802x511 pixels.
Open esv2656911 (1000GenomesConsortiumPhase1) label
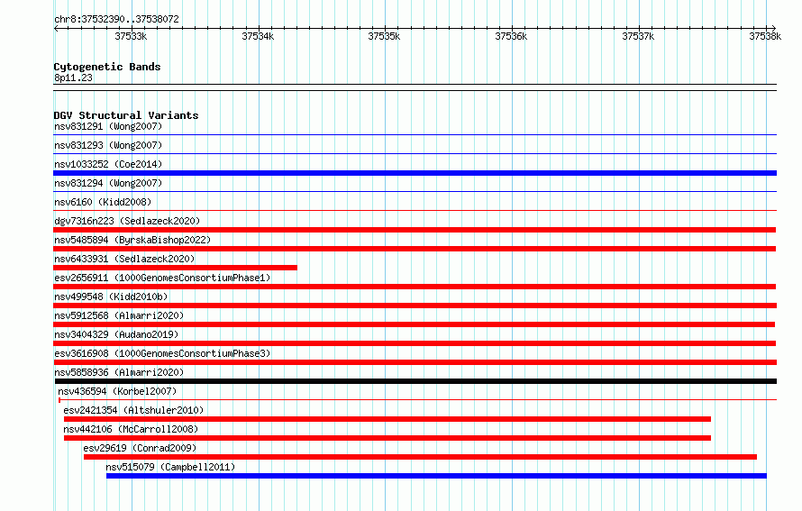pyautogui.click(x=162, y=278)
